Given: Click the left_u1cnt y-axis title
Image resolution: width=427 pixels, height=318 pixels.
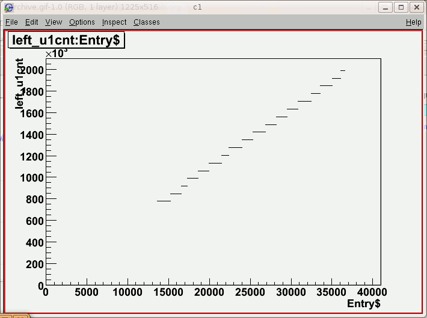Looking at the screenshot, I should (19, 84).
